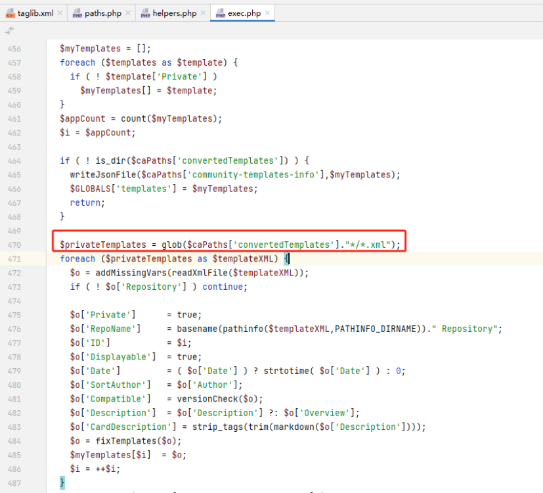
Task: Click '$templateXML' on the line 471 foreach
Action: pyautogui.click(x=243, y=259)
